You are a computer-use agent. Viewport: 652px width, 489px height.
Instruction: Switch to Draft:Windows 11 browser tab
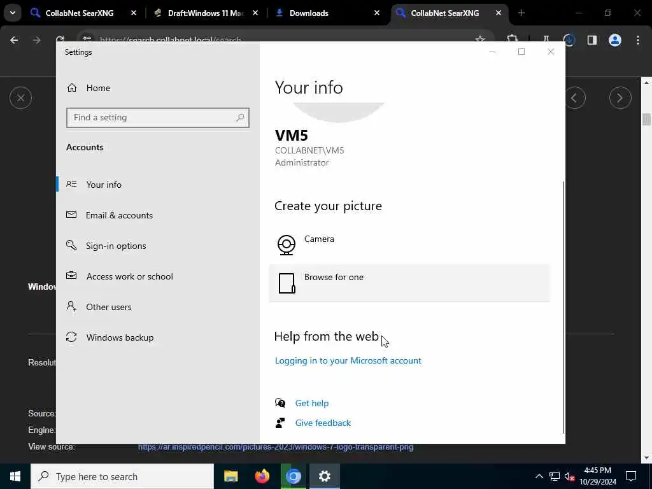coord(206,13)
